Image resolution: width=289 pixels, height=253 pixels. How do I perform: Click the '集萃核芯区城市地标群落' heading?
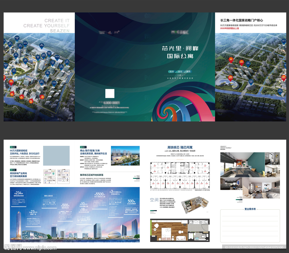[x=92, y=175]
